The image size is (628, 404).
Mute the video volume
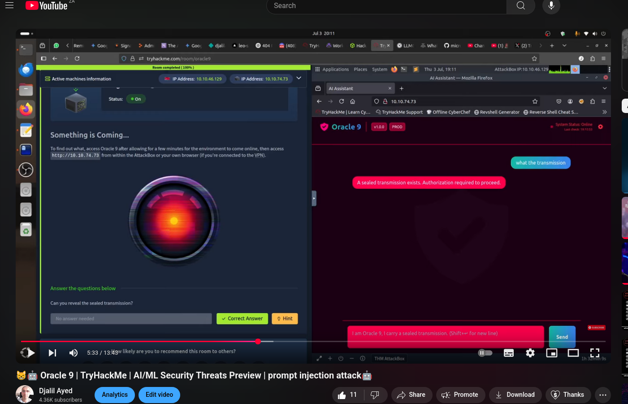(74, 353)
